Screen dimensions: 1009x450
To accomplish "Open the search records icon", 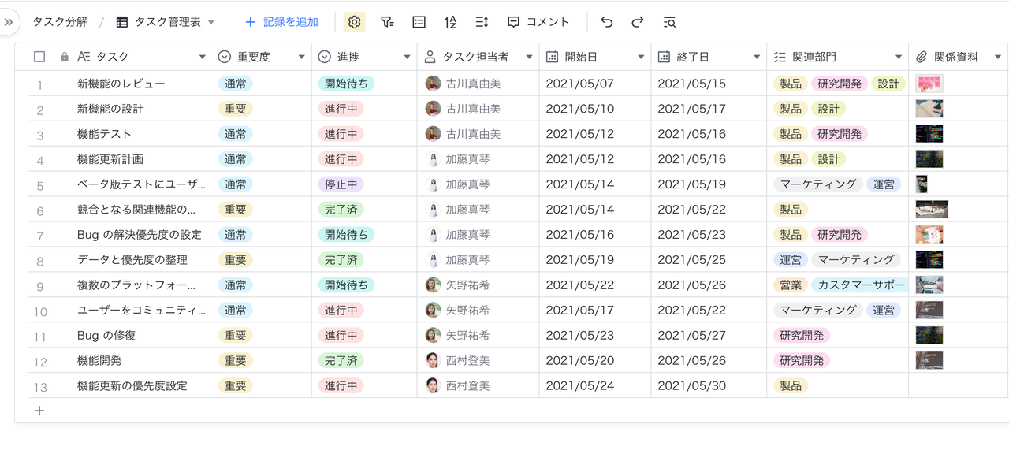I will coord(669,22).
